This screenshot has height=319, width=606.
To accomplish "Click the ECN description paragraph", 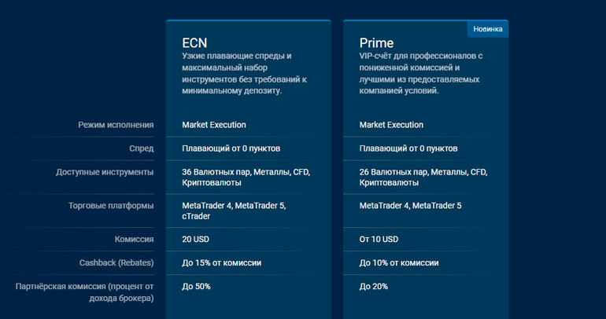I will 244,73.
